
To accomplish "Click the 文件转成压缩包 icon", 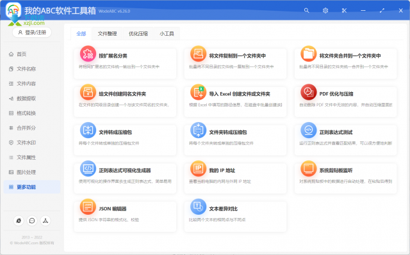I will click(88, 130).
